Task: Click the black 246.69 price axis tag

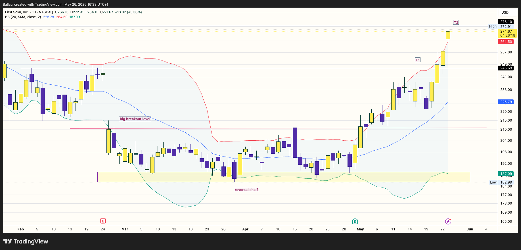Action: [506, 68]
